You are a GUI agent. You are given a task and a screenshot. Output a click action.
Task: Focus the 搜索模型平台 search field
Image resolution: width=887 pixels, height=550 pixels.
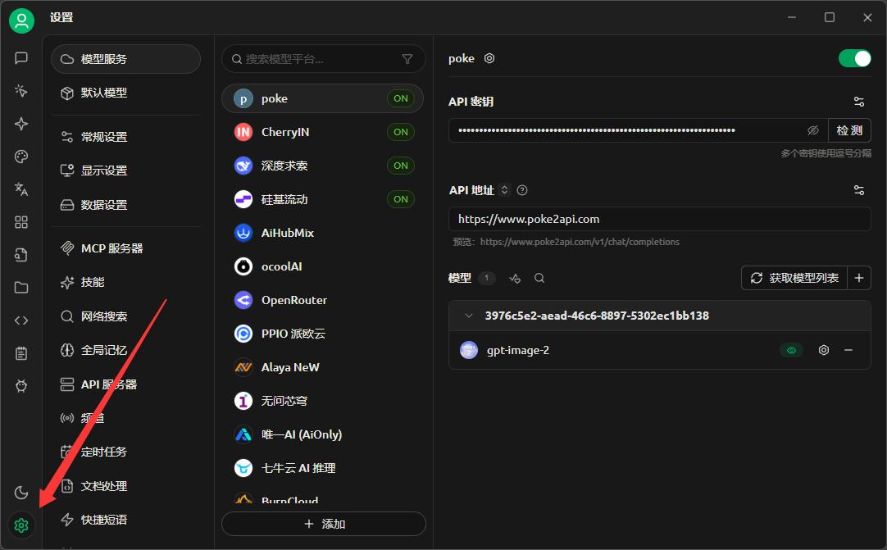point(324,59)
